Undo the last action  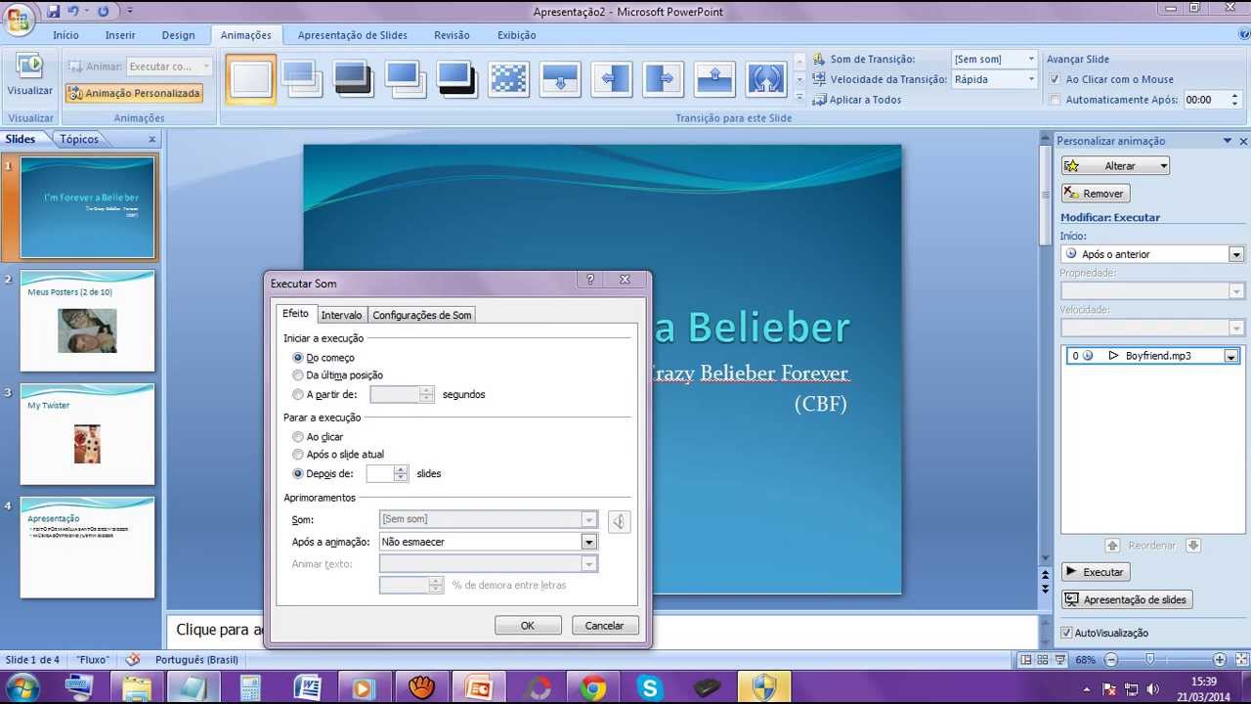tap(73, 12)
